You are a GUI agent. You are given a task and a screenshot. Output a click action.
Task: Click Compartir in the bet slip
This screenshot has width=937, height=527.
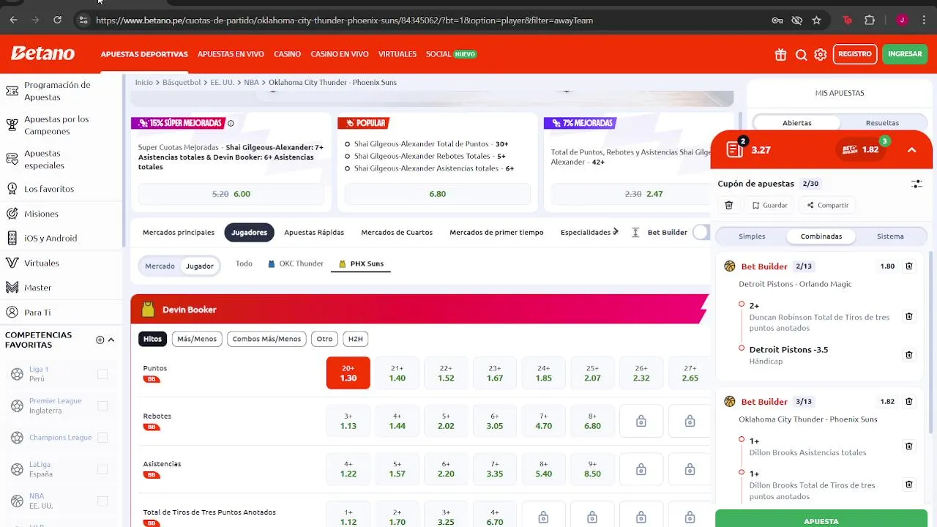coord(827,206)
